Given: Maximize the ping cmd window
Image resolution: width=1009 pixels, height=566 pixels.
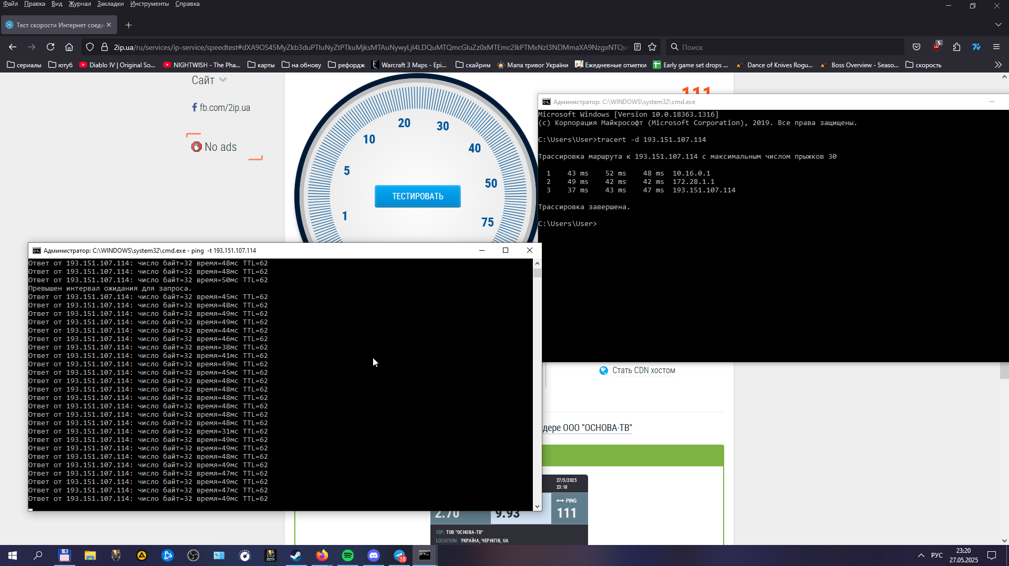Looking at the screenshot, I should pyautogui.click(x=506, y=251).
